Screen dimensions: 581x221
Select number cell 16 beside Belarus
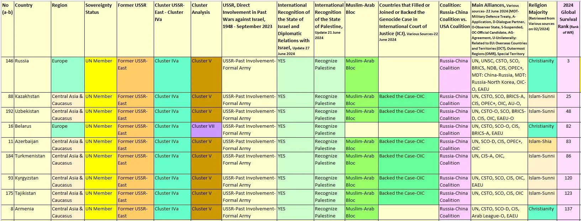[7, 129]
